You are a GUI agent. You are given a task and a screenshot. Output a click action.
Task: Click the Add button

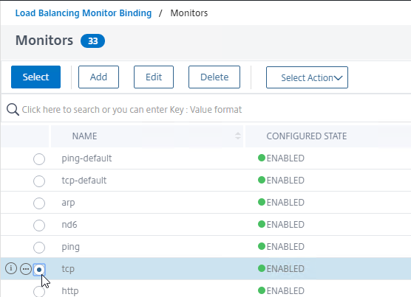point(98,77)
